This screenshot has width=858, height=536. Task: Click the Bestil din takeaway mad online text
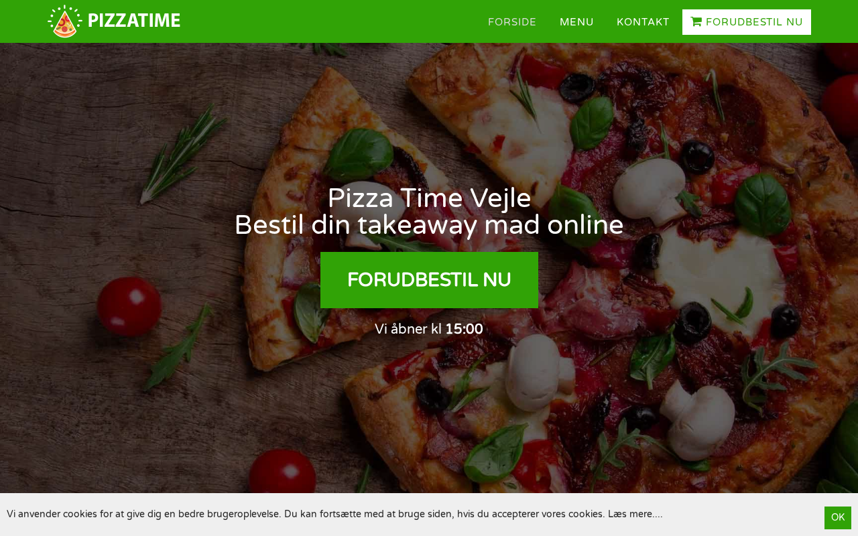(x=429, y=225)
